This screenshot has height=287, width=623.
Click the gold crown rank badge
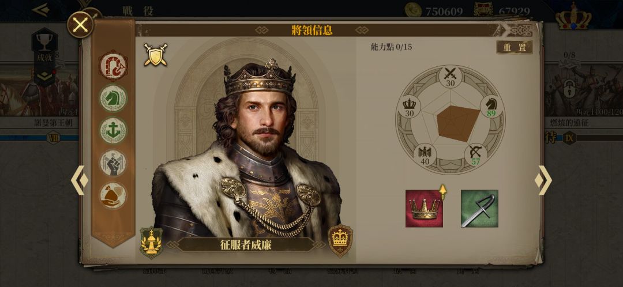coord(340,240)
